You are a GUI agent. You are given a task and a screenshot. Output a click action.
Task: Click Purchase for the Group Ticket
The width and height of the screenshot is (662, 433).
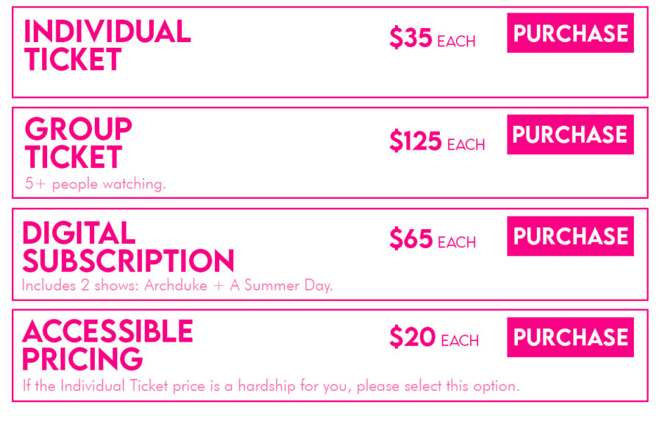click(x=570, y=135)
